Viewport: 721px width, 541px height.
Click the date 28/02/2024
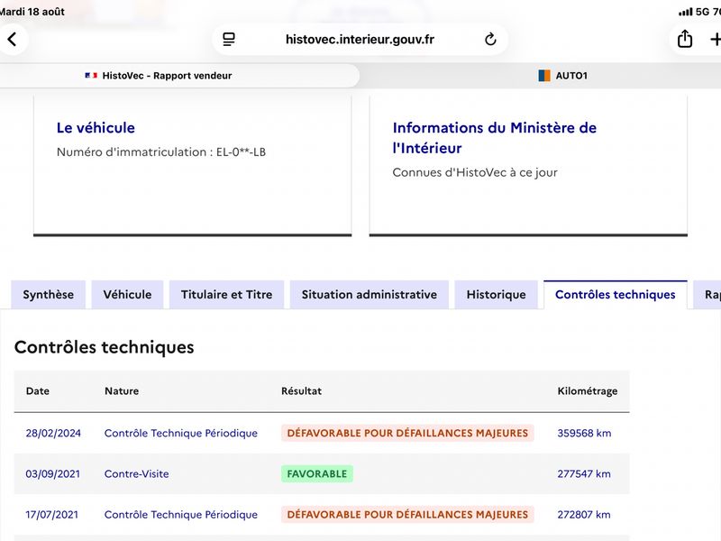click(53, 434)
